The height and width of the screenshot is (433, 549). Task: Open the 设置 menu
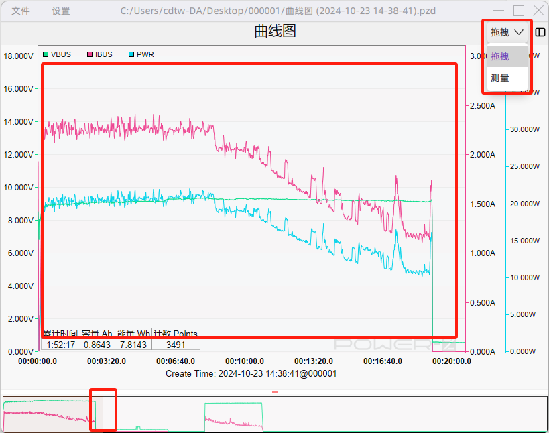(61, 11)
